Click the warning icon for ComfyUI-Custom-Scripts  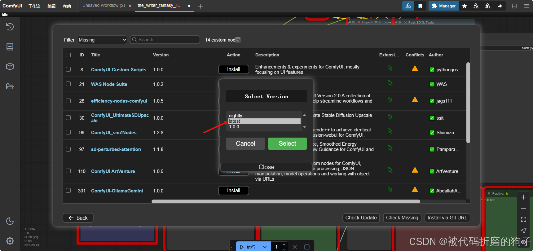click(415, 68)
